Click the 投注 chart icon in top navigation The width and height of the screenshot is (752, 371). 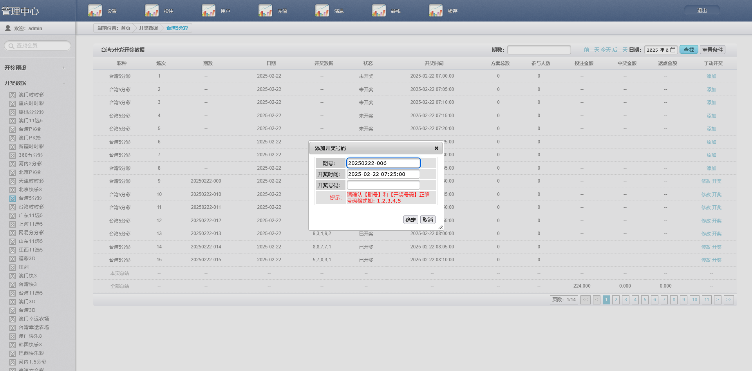152,11
